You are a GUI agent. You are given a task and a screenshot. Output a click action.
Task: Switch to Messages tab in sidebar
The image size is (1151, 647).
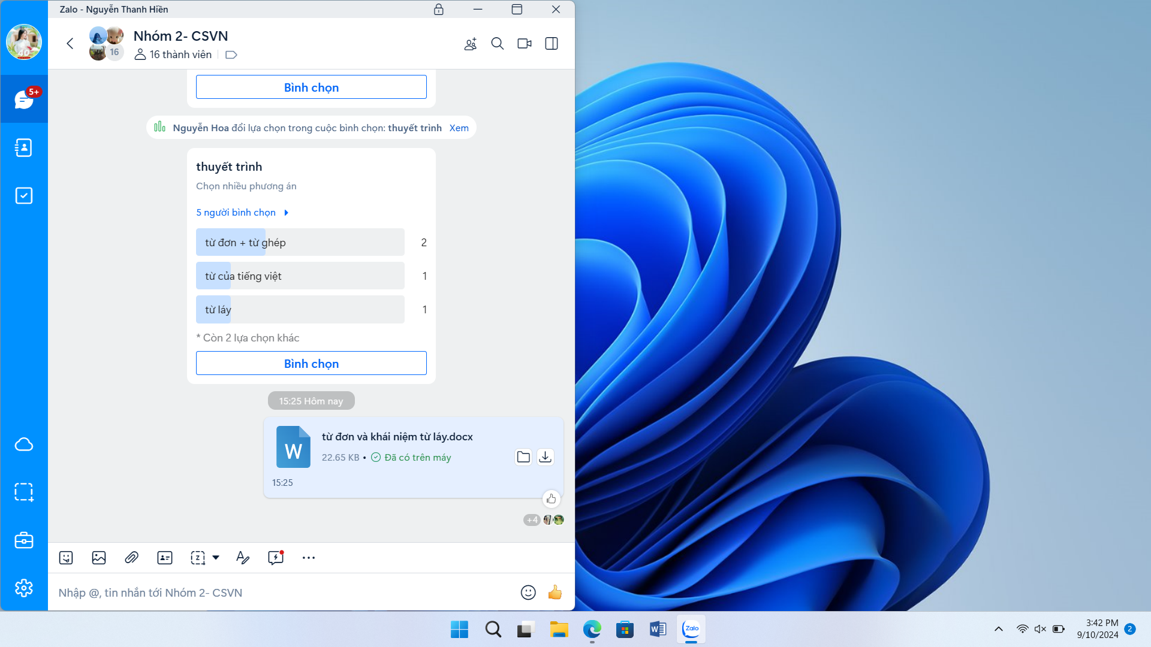pyautogui.click(x=23, y=99)
